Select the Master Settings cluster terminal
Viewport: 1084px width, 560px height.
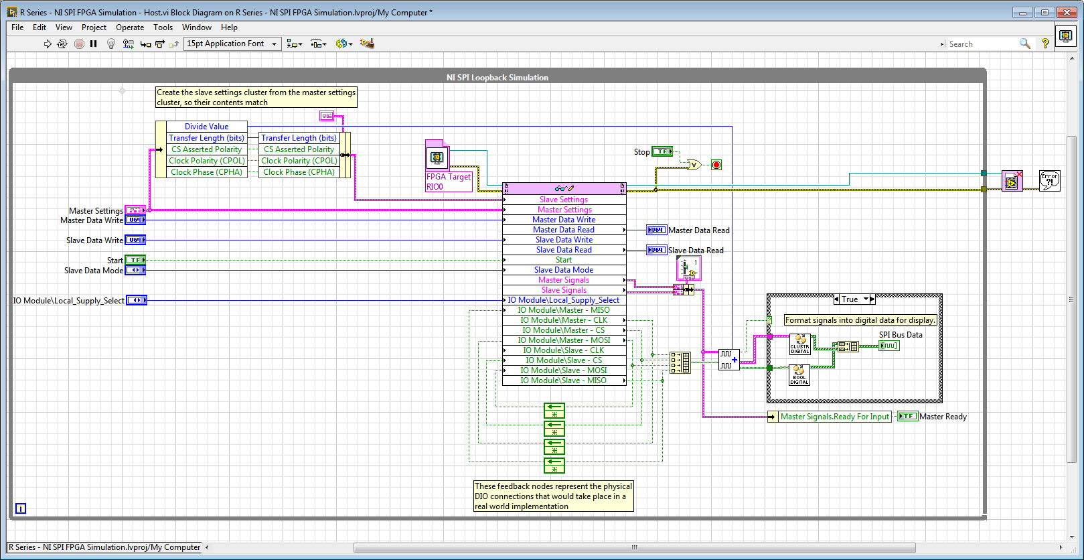point(135,210)
